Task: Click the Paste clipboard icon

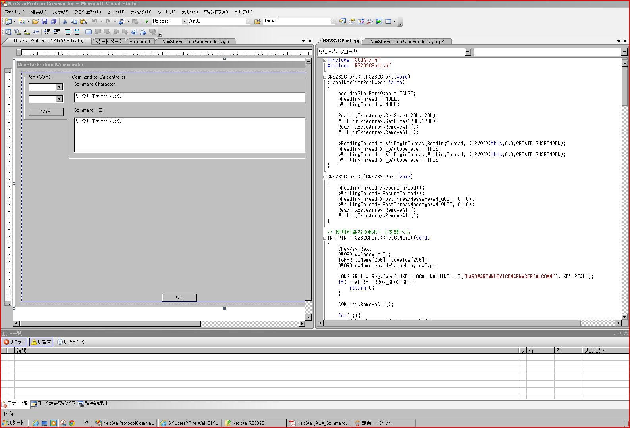Action: [x=83, y=21]
